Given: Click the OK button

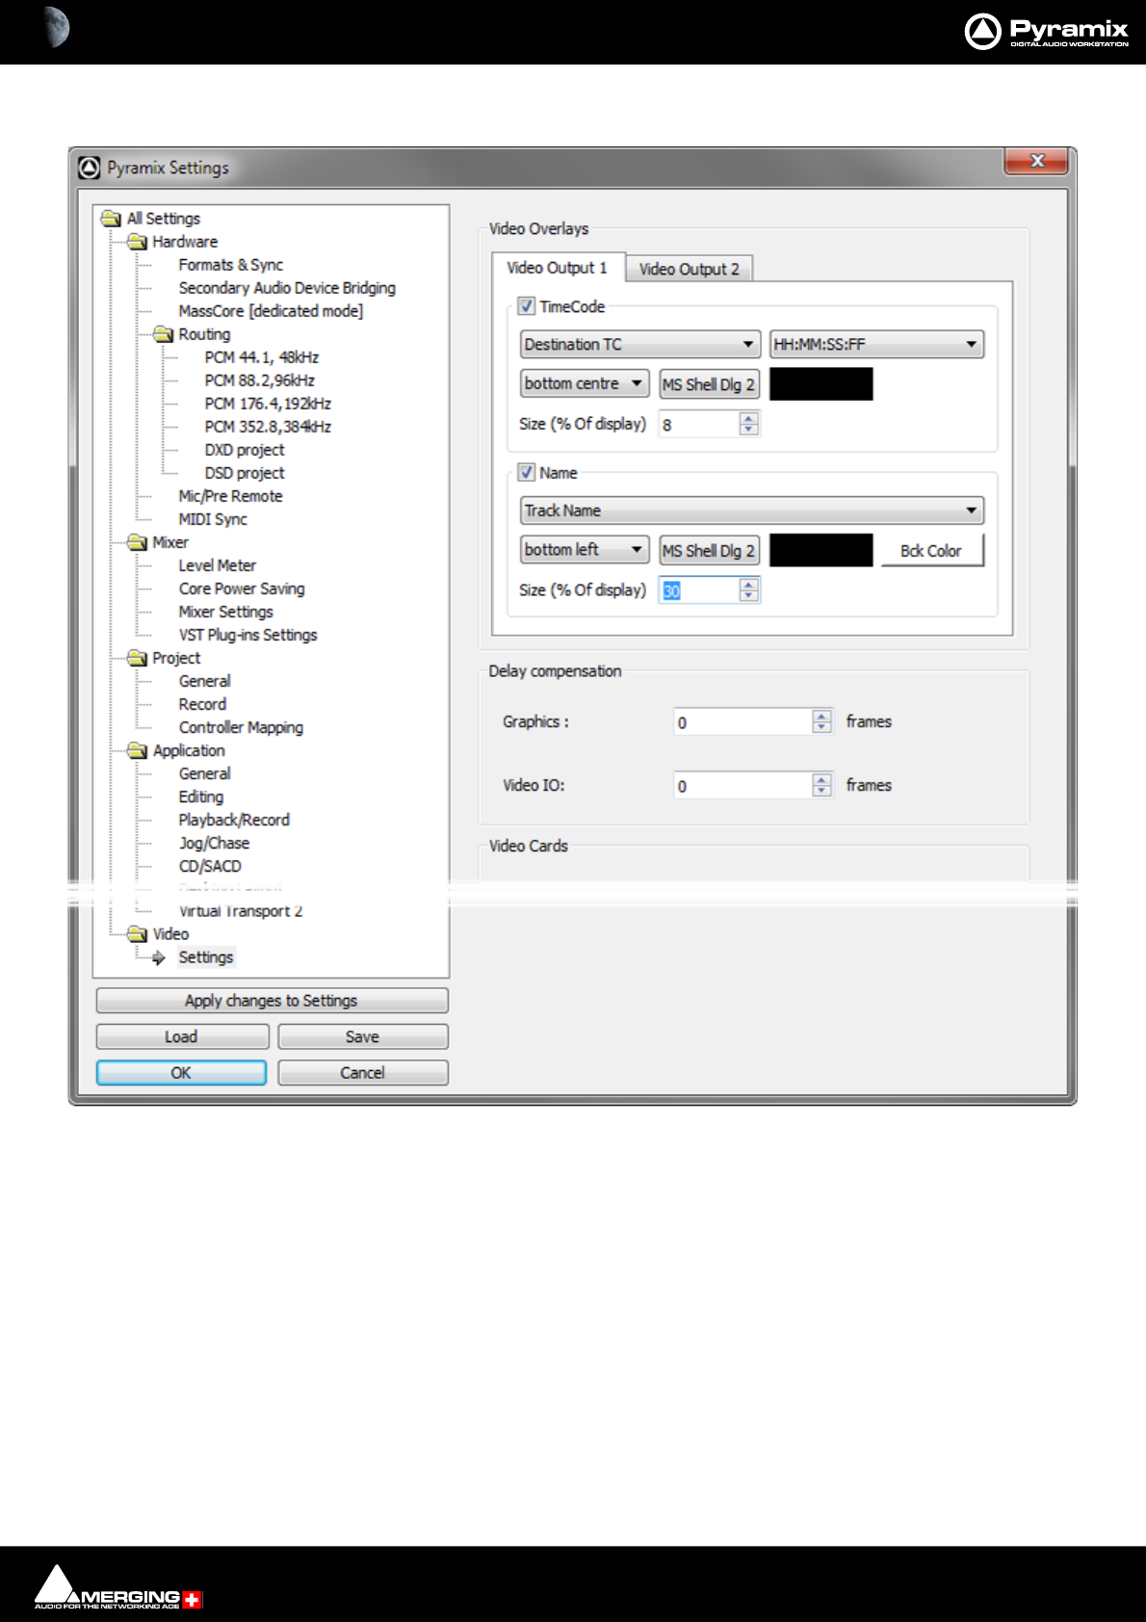Looking at the screenshot, I should (181, 1073).
